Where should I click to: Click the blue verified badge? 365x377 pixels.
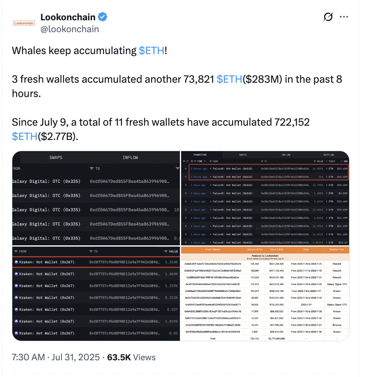click(102, 17)
